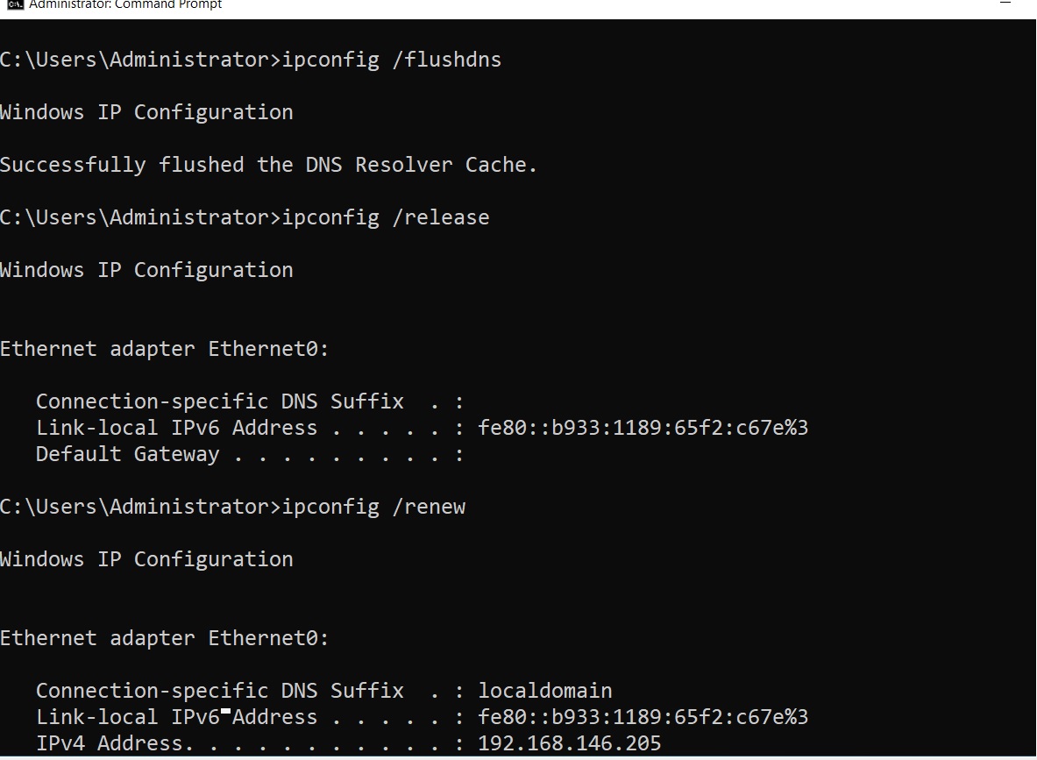Click the IPv6 address value after renew
Viewport: 1037px width, 760px height.
[x=643, y=717]
